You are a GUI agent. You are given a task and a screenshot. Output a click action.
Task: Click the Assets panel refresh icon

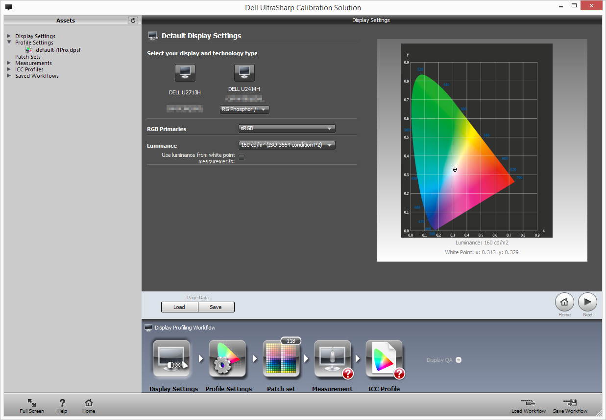coord(133,20)
